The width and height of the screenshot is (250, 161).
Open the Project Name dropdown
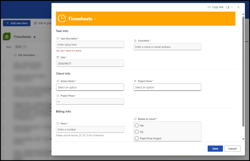(x=167, y=87)
